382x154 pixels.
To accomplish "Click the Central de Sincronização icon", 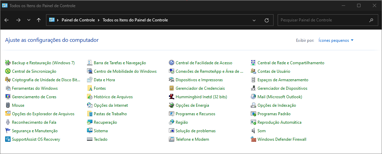I will [x=8, y=71].
